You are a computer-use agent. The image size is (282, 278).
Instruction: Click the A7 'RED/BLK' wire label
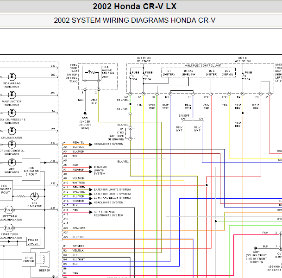[x=78, y=170]
